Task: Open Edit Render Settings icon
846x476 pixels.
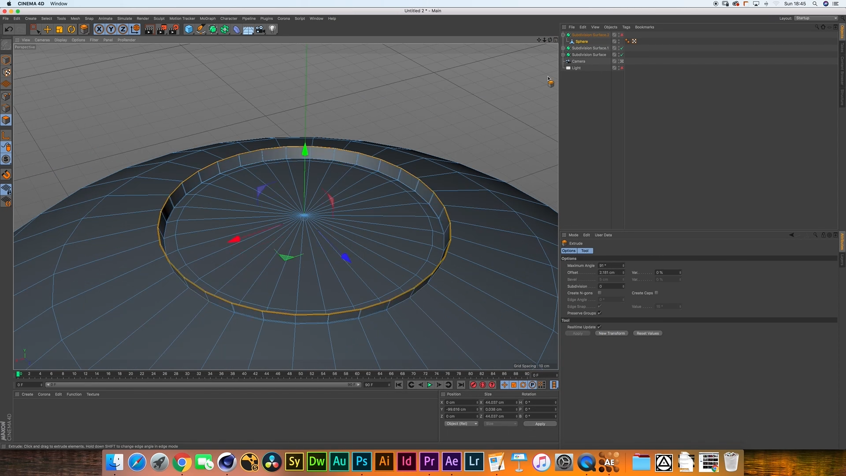Action: [174, 30]
